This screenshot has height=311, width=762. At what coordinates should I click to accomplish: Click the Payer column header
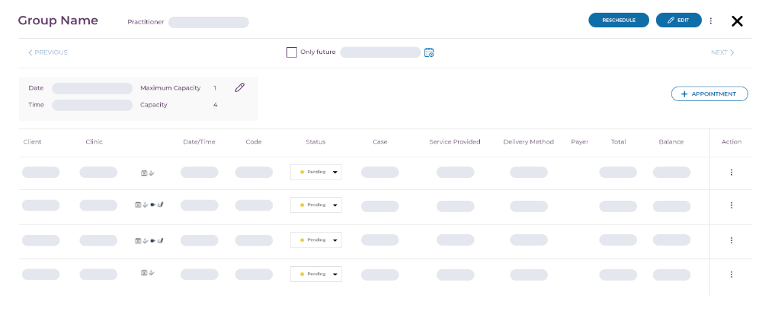click(x=580, y=141)
